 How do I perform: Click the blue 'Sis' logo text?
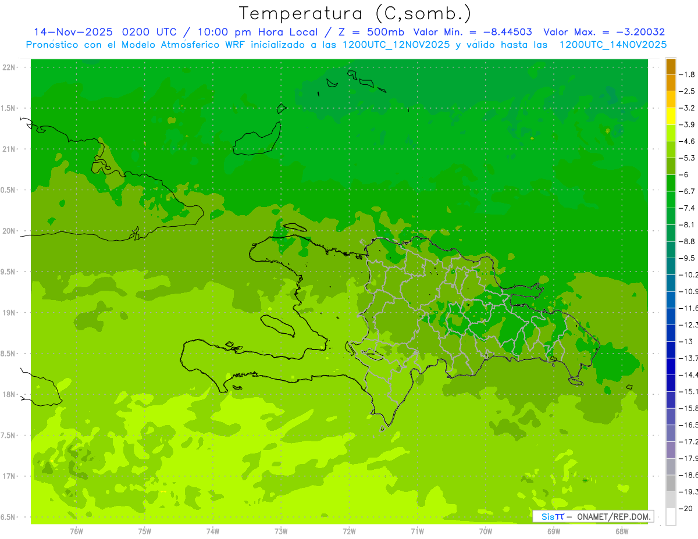coord(548,516)
